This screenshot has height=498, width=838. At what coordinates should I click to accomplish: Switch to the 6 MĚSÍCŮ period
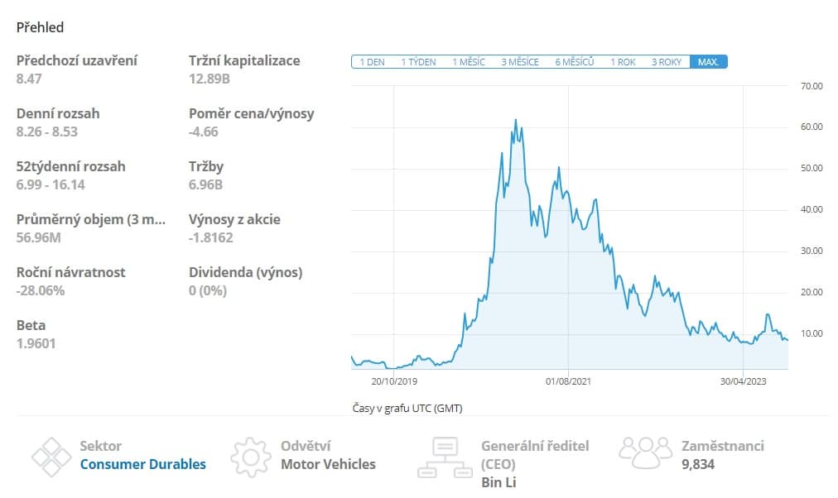[575, 61]
